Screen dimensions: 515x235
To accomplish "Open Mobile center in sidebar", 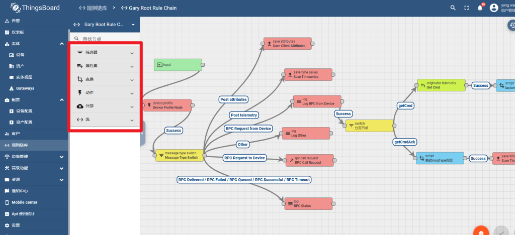I will pyautogui.click(x=35, y=202).
